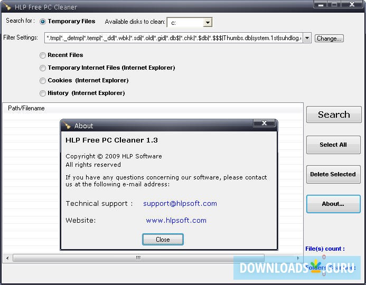Viewport: 366px width, 285px height.
Task: Click the 'HLP Free PC Cleaner 1.3' heading text
Action: point(112,140)
